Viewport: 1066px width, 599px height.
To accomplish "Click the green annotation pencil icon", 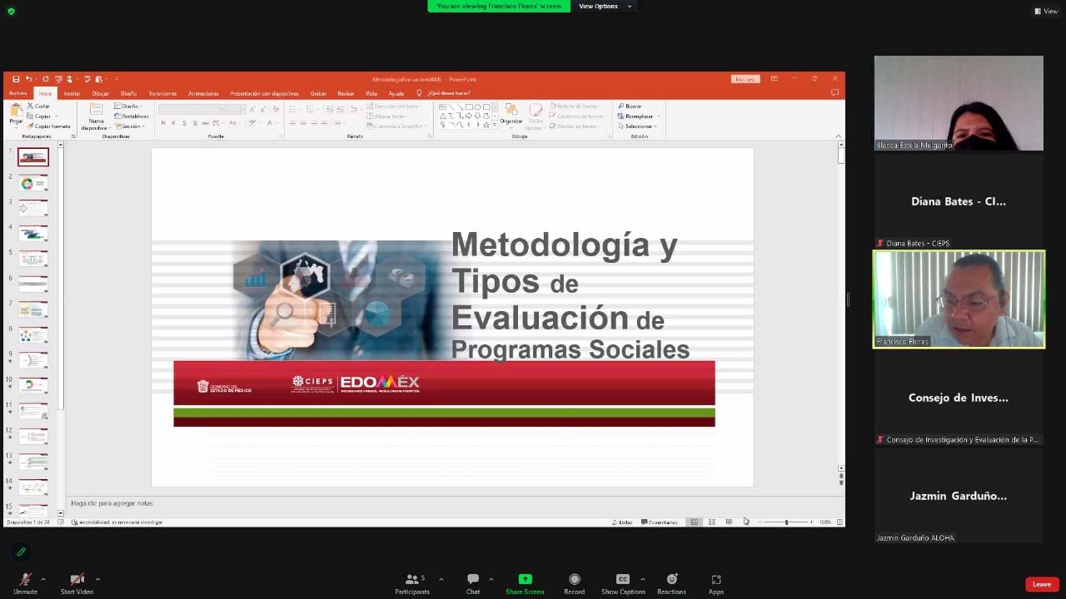I will point(22,552).
